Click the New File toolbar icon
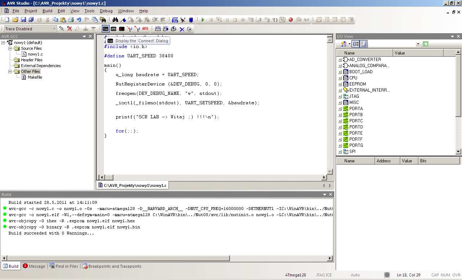Viewport: 462px width, 280px height. (7, 19)
